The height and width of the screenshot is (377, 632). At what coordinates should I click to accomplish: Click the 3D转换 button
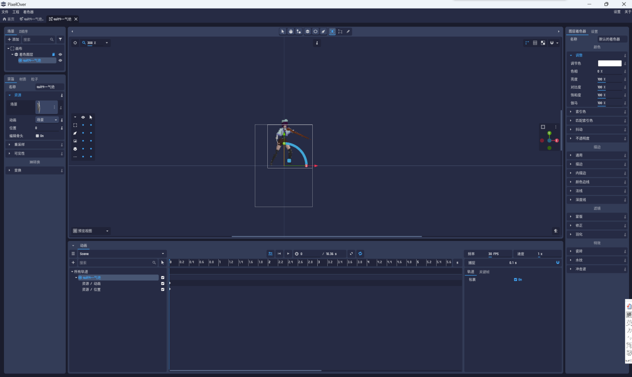(x=34, y=162)
